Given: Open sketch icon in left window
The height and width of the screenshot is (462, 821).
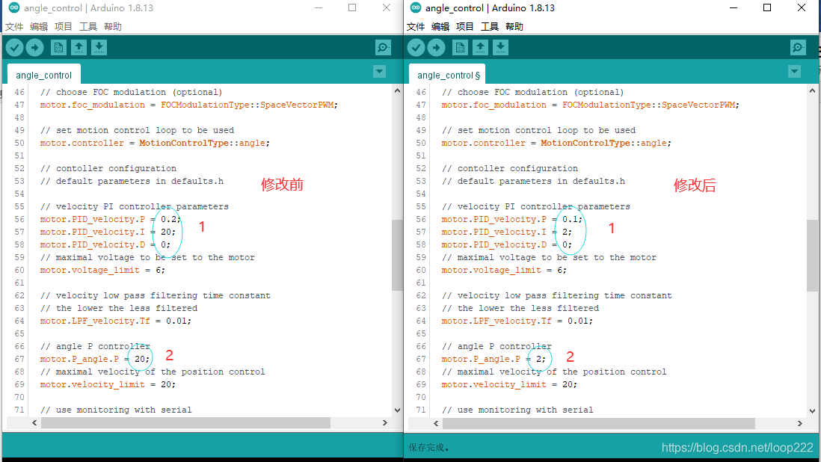Looking at the screenshot, I should (x=79, y=48).
